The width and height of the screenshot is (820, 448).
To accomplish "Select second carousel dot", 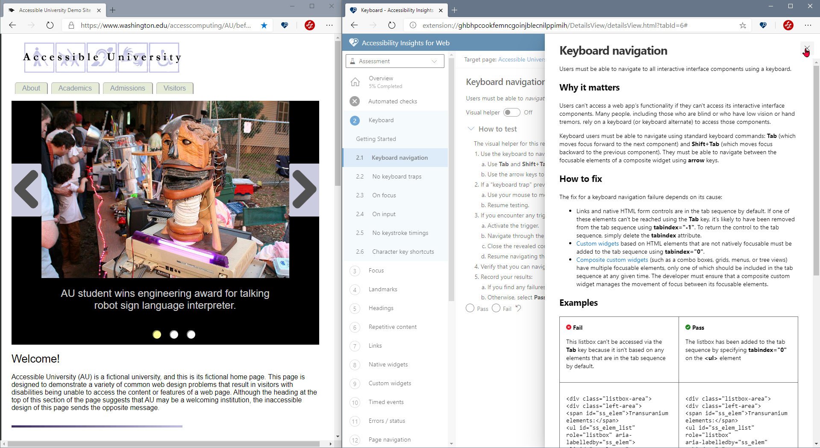I will 174,334.
